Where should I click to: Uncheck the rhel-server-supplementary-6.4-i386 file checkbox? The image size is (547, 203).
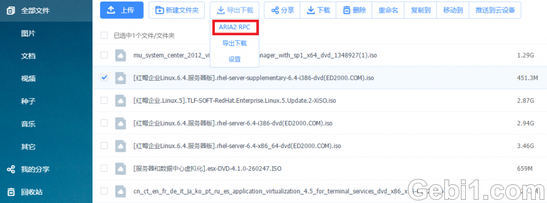[104, 78]
